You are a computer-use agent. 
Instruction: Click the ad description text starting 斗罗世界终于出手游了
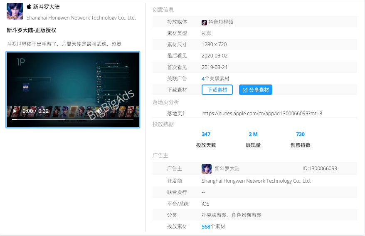click(64, 44)
